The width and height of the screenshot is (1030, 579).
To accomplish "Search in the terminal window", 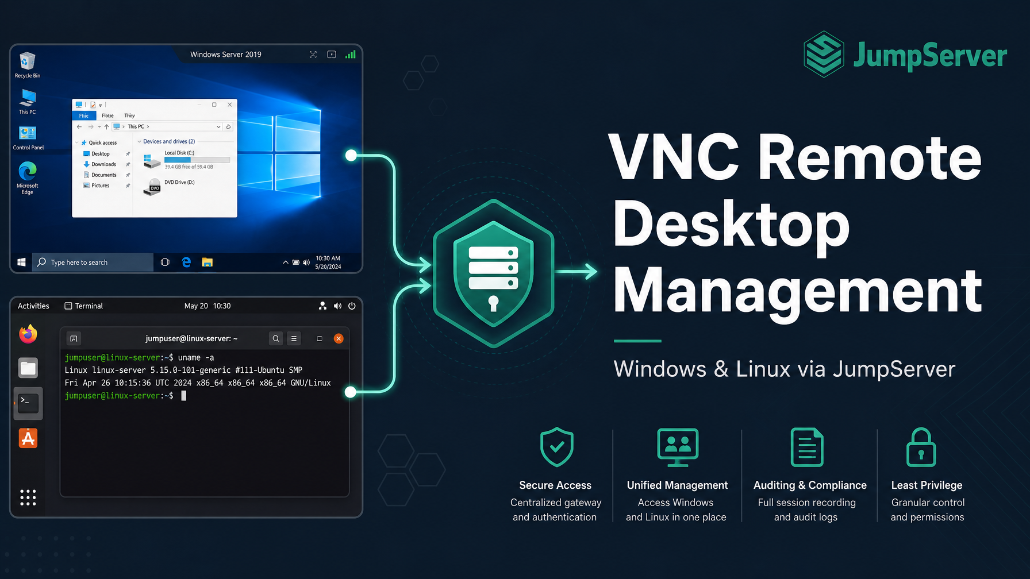I will coord(276,338).
